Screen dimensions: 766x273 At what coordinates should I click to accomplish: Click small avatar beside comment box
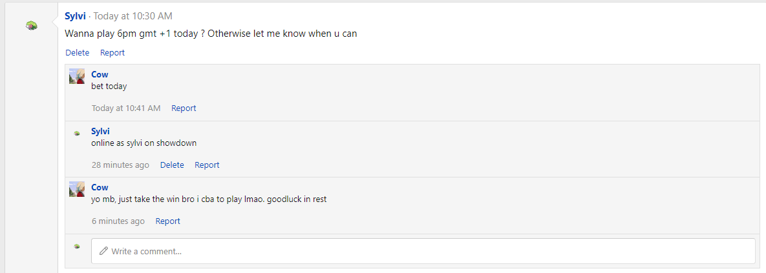click(77, 246)
